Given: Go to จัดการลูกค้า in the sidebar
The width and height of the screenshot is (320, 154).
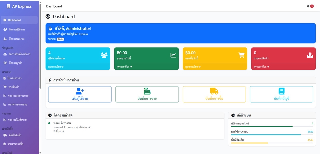Looking at the screenshot, I should click(x=17, y=63).
